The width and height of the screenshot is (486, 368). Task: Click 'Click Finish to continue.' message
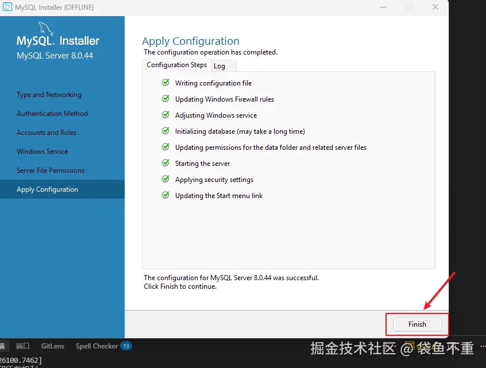[x=180, y=286]
